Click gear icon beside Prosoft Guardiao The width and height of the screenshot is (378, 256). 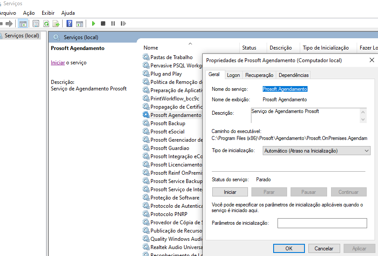(146, 148)
